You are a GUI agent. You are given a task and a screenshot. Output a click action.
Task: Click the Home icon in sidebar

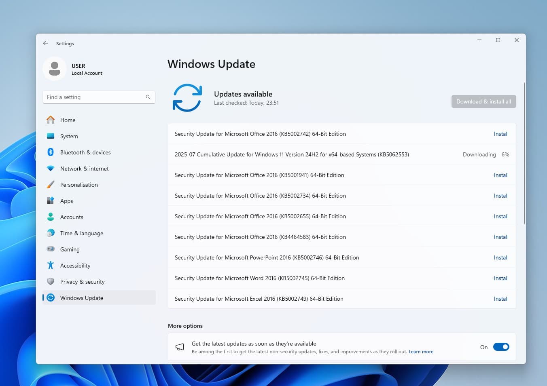51,120
